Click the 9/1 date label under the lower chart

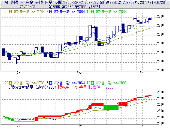142,126
